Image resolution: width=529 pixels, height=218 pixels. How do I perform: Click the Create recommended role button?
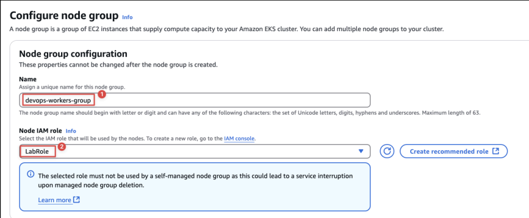(x=454, y=151)
